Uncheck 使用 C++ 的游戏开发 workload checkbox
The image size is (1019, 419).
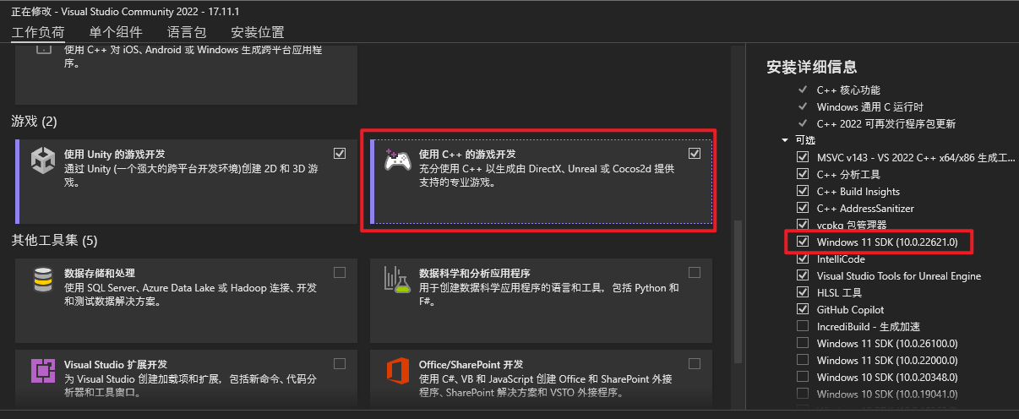pyautogui.click(x=695, y=154)
